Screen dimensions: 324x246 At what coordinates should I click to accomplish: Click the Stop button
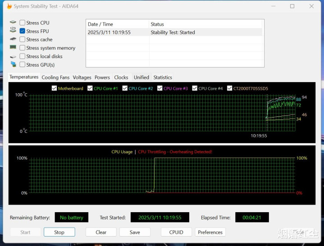click(59, 232)
